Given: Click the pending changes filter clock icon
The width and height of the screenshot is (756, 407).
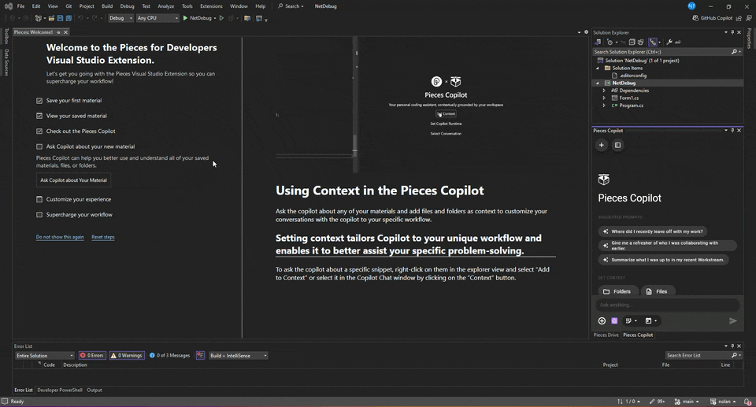Looking at the screenshot, I should pyautogui.click(x=610, y=42).
